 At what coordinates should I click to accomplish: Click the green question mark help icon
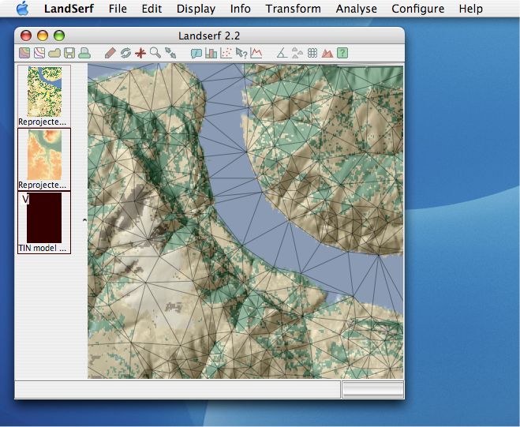tap(342, 53)
